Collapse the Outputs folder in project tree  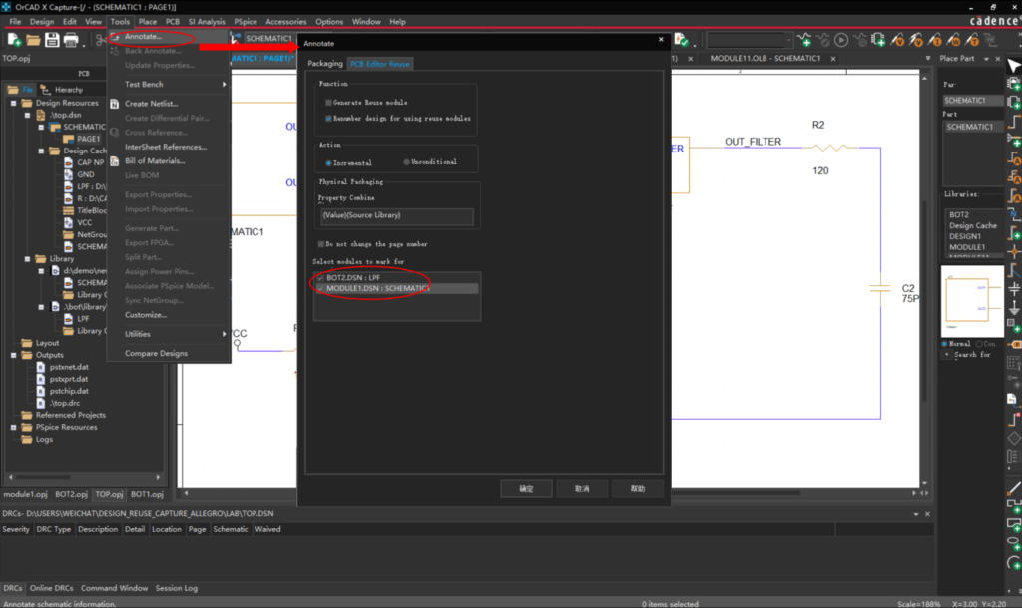[x=13, y=355]
